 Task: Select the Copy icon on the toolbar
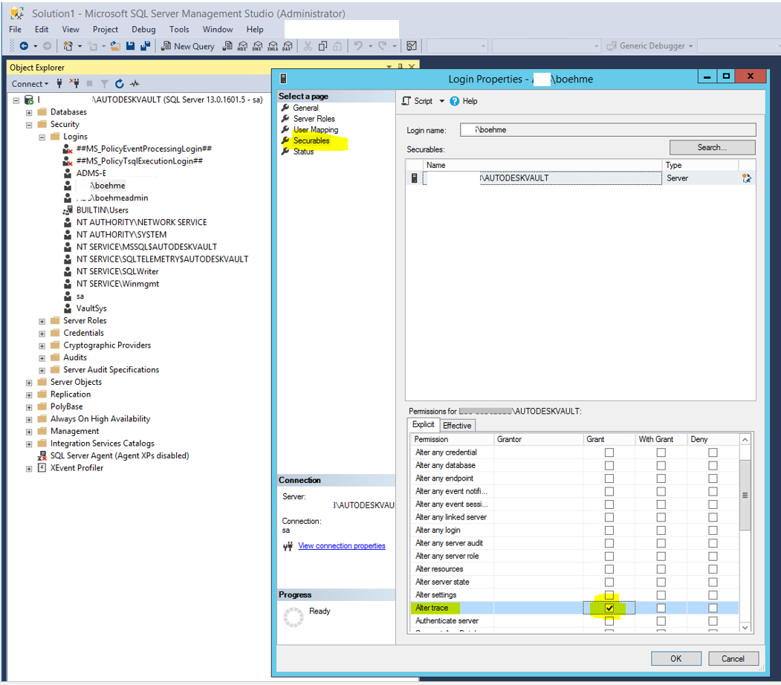[x=323, y=45]
